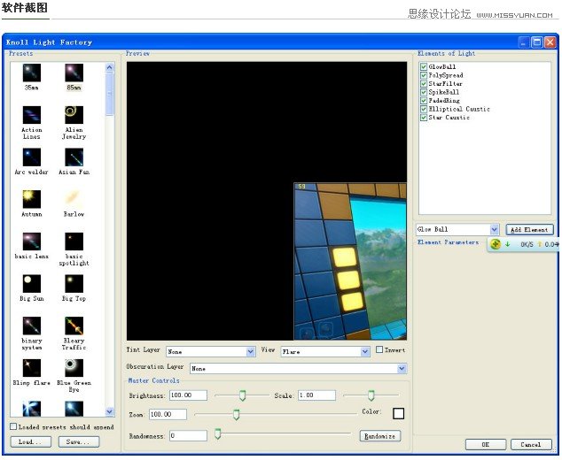
Task: Click the Randomness value field
Action: 188,436
